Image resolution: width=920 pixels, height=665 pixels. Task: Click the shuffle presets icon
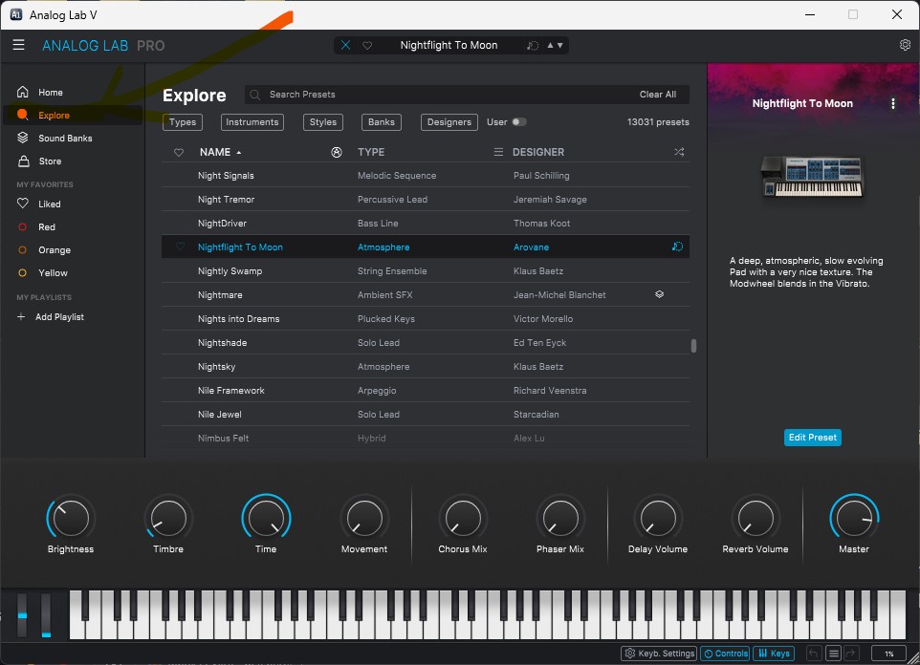pyautogui.click(x=679, y=152)
